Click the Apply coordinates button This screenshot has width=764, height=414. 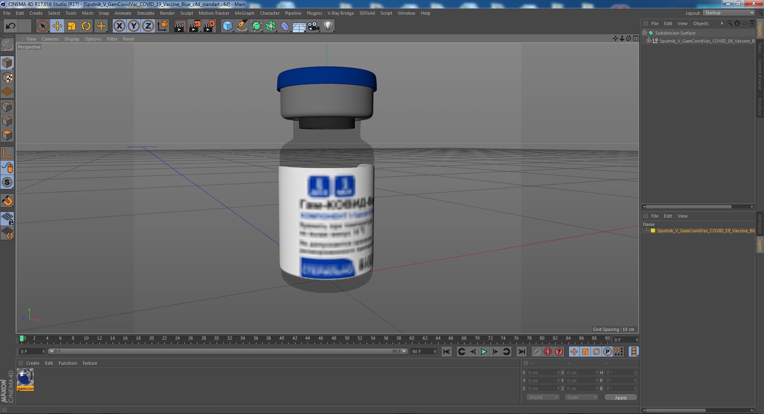coord(621,397)
